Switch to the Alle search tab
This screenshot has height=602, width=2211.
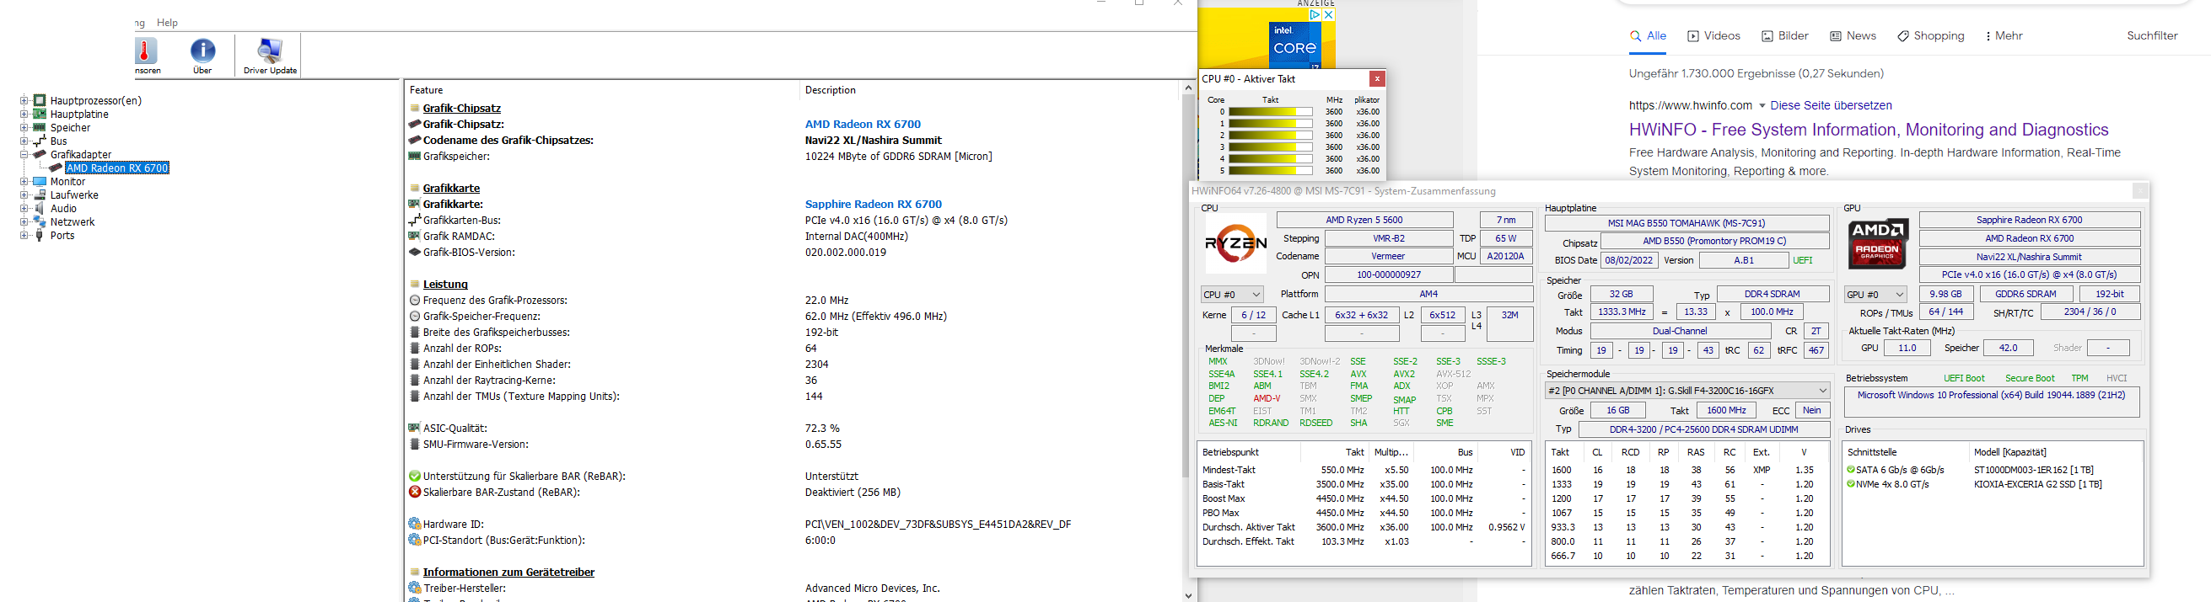[1648, 36]
